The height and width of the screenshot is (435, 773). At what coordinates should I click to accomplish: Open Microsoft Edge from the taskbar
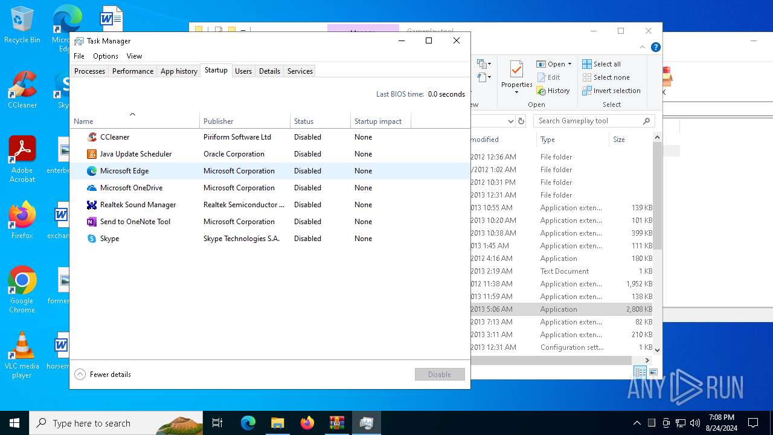[x=248, y=423]
